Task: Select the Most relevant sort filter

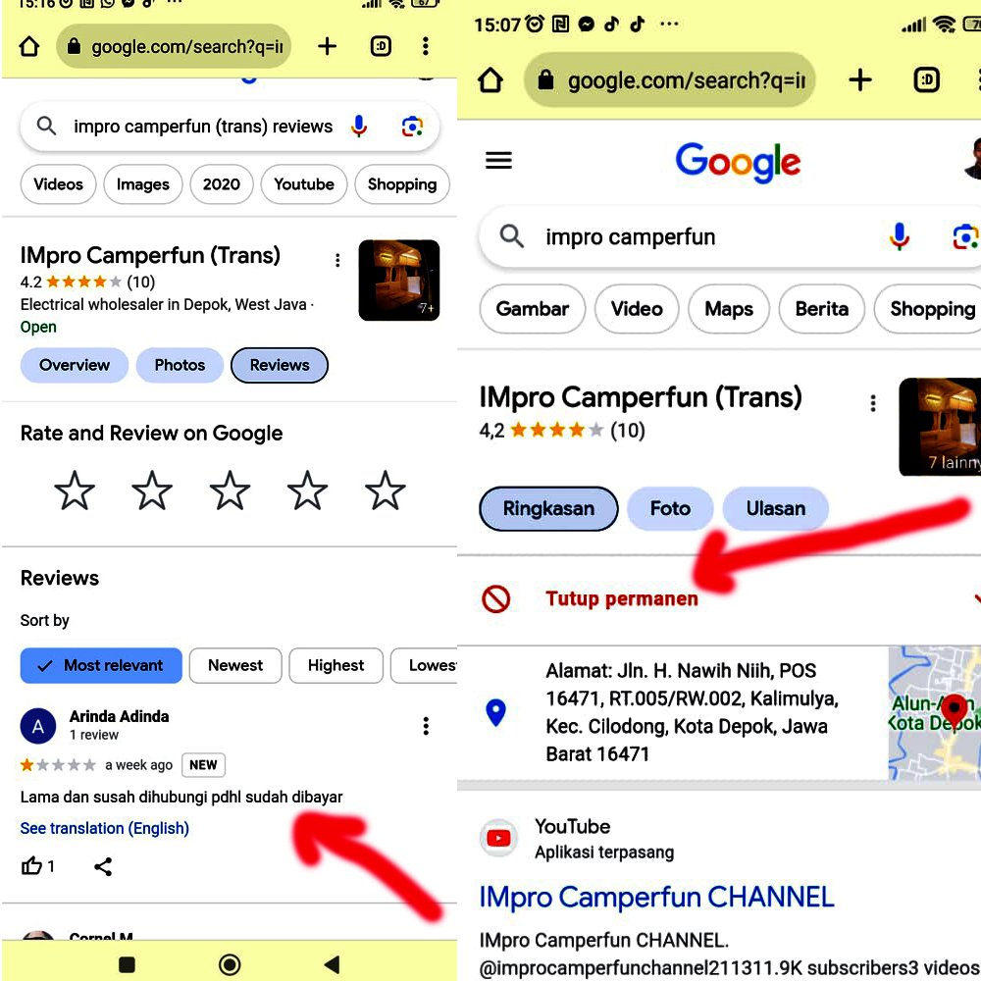Action: click(x=101, y=665)
